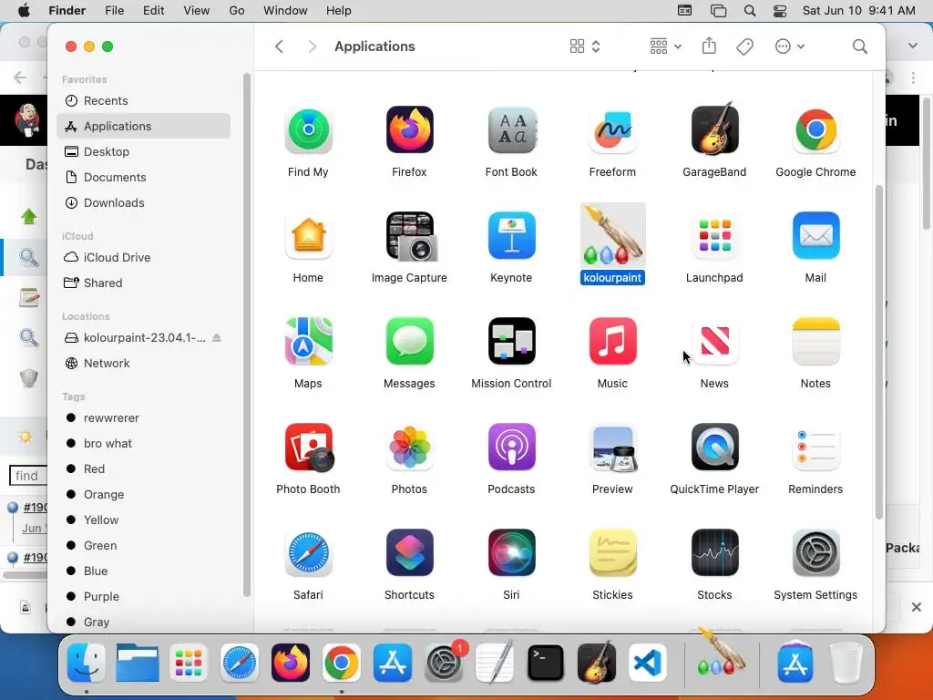Select the Messages app icon
The height and width of the screenshot is (700, 933).
pos(409,341)
